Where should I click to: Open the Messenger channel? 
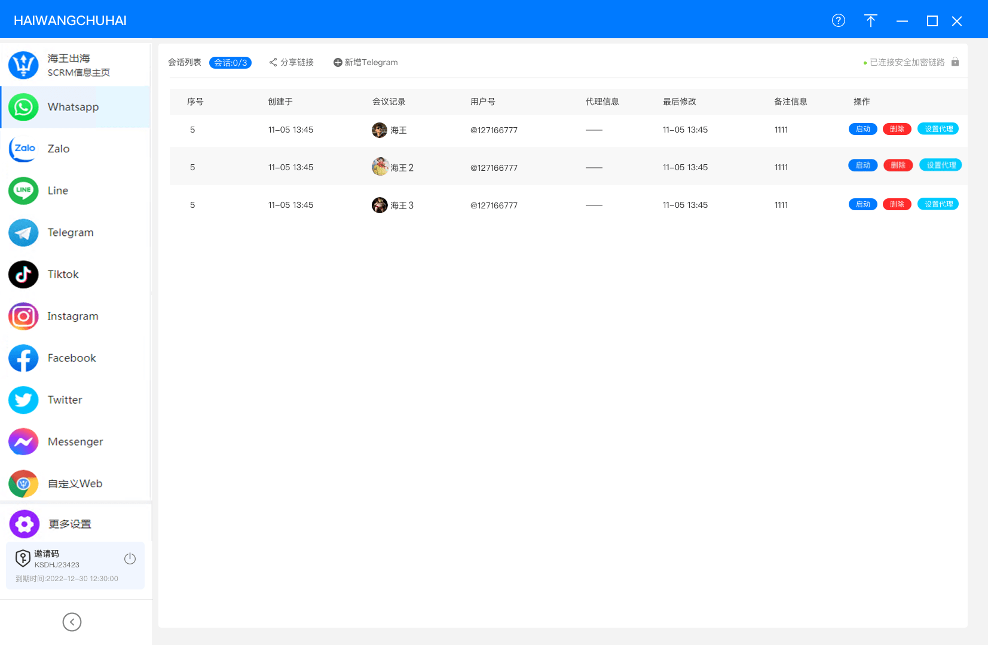click(x=23, y=441)
